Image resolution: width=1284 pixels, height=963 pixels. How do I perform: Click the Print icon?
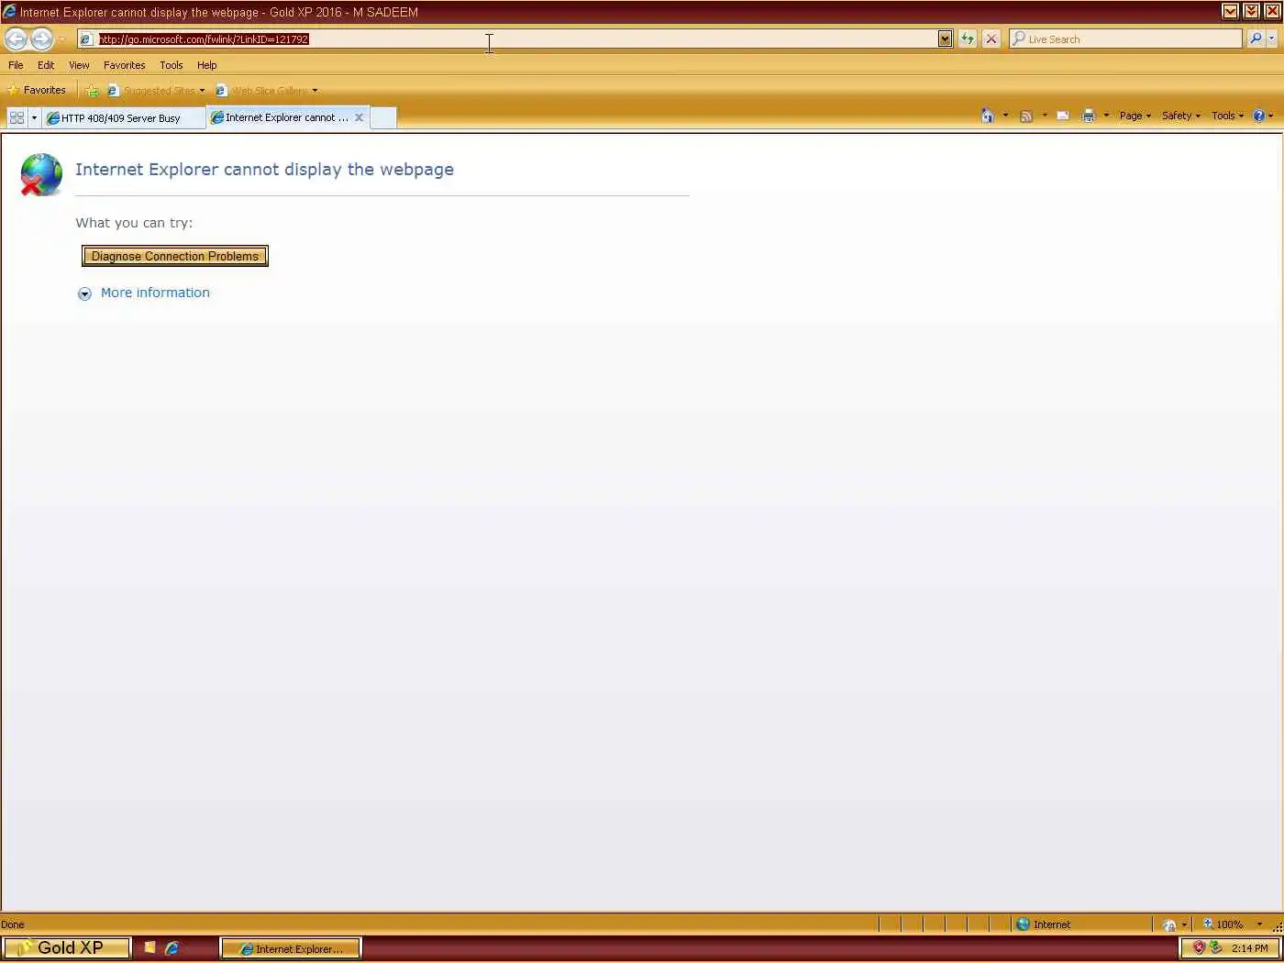(1089, 116)
